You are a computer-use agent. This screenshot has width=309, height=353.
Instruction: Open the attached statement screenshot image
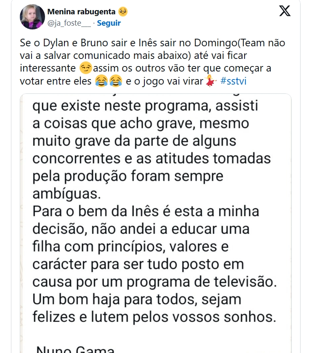(x=155, y=223)
